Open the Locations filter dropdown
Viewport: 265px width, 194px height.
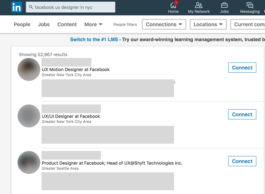pos(208,24)
